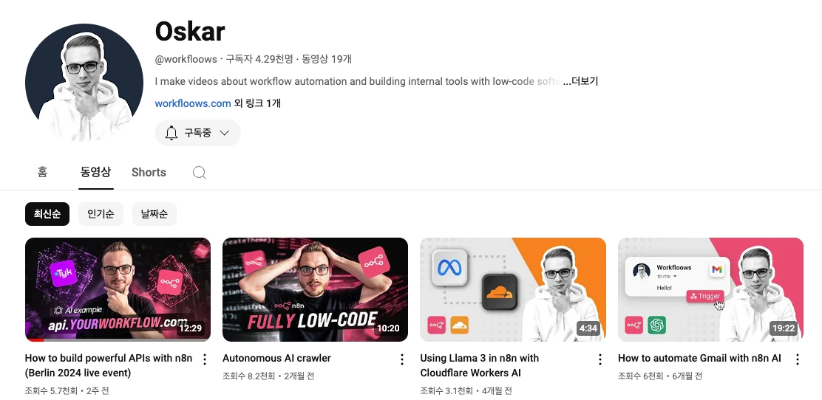Screen dimensions: 822x400
Task: Click Oskar's channel profile avatar
Action: tap(84, 82)
